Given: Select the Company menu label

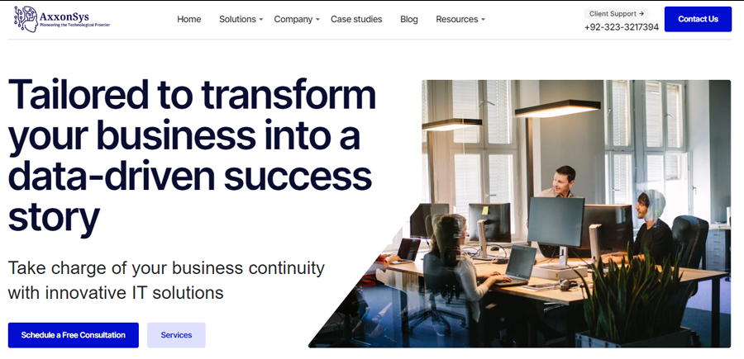Looking at the screenshot, I should pyautogui.click(x=293, y=19).
